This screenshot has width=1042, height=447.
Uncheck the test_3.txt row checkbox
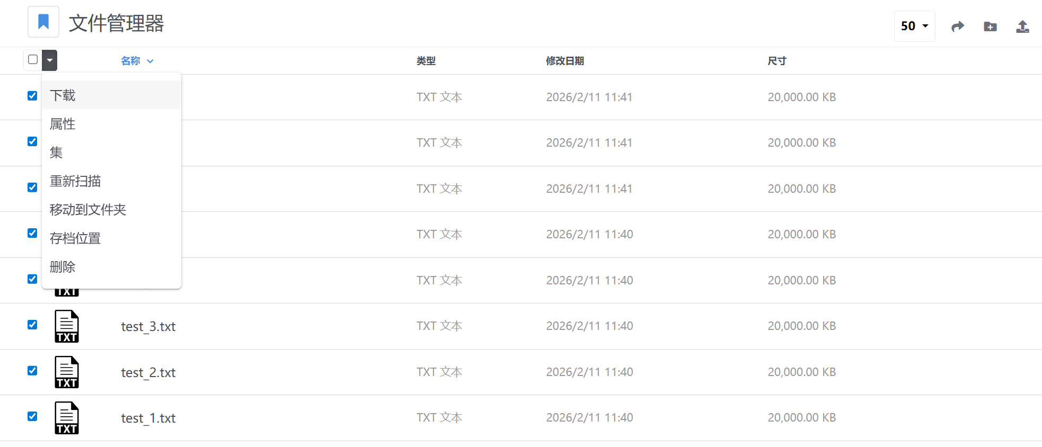(x=32, y=325)
